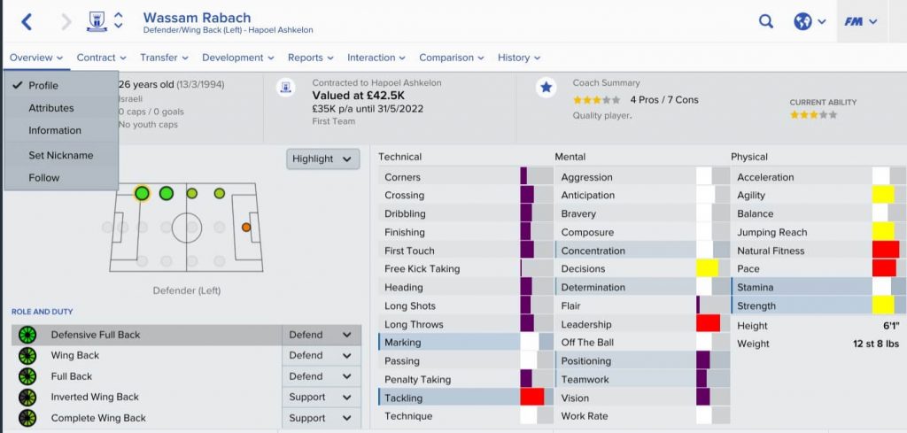The height and width of the screenshot is (433, 907).
Task: Click the back navigation arrow
Action: pyautogui.click(x=27, y=22)
